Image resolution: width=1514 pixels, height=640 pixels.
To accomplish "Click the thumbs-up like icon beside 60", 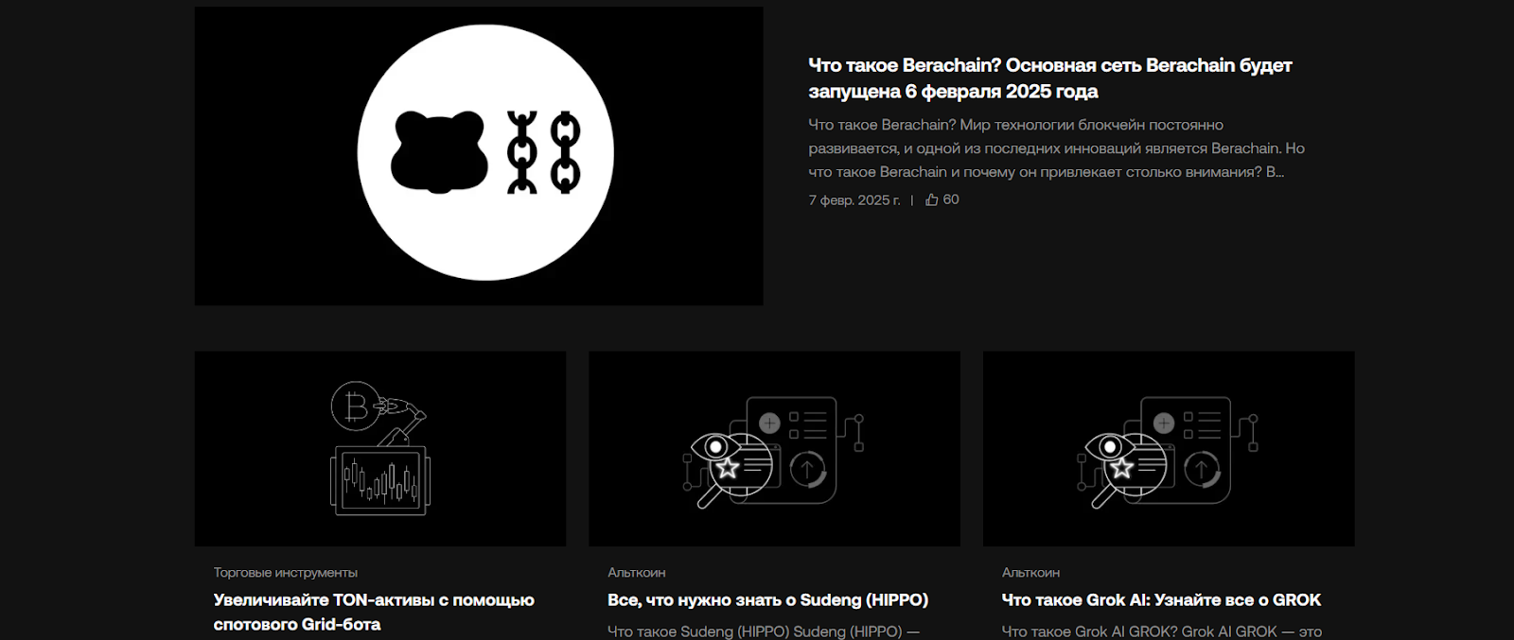I will pos(932,199).
